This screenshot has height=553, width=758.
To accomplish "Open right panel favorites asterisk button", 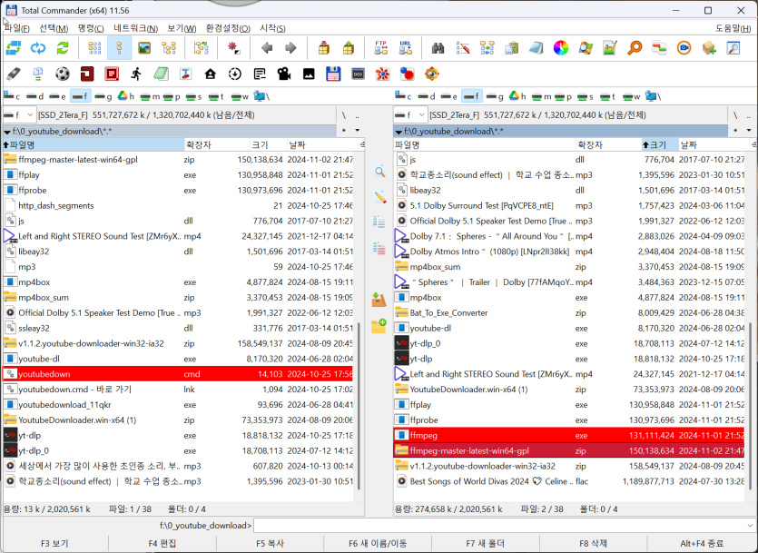I will (735, 131).
